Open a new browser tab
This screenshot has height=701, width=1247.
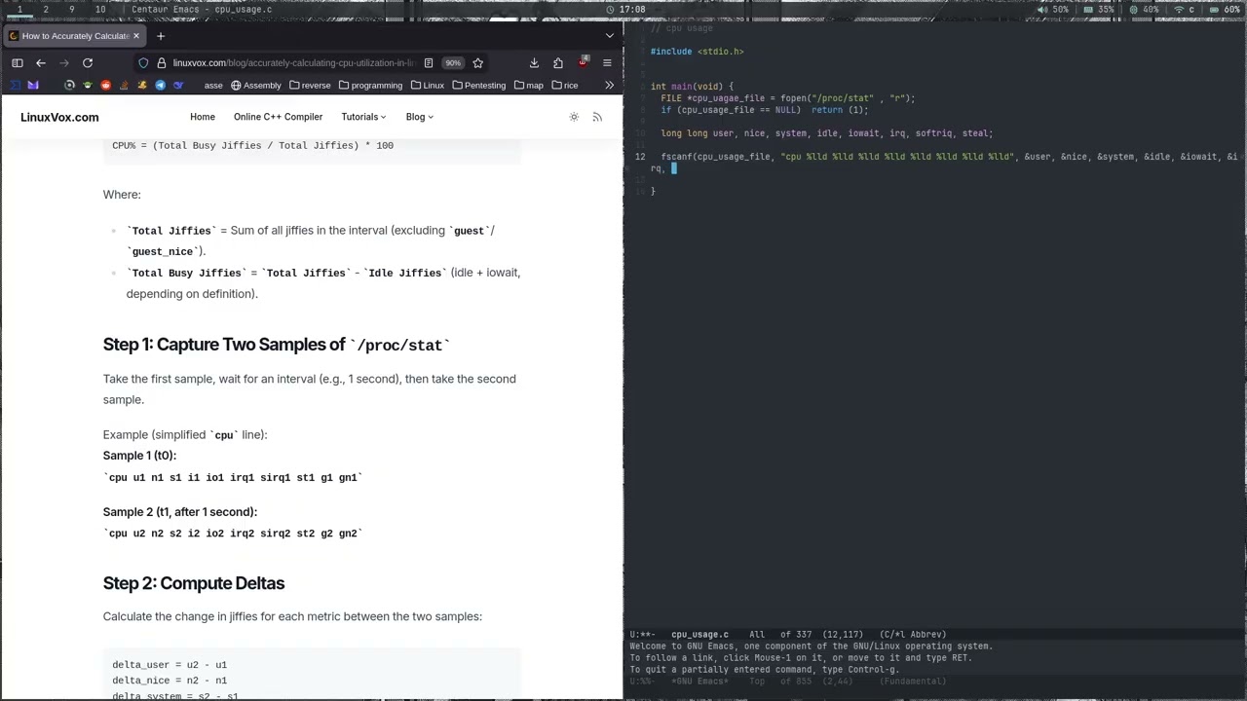161,36
